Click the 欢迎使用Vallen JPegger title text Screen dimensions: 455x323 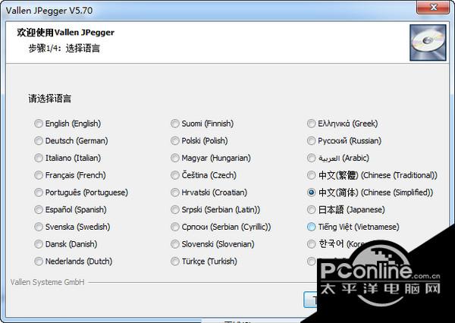(x=65, y=32)
